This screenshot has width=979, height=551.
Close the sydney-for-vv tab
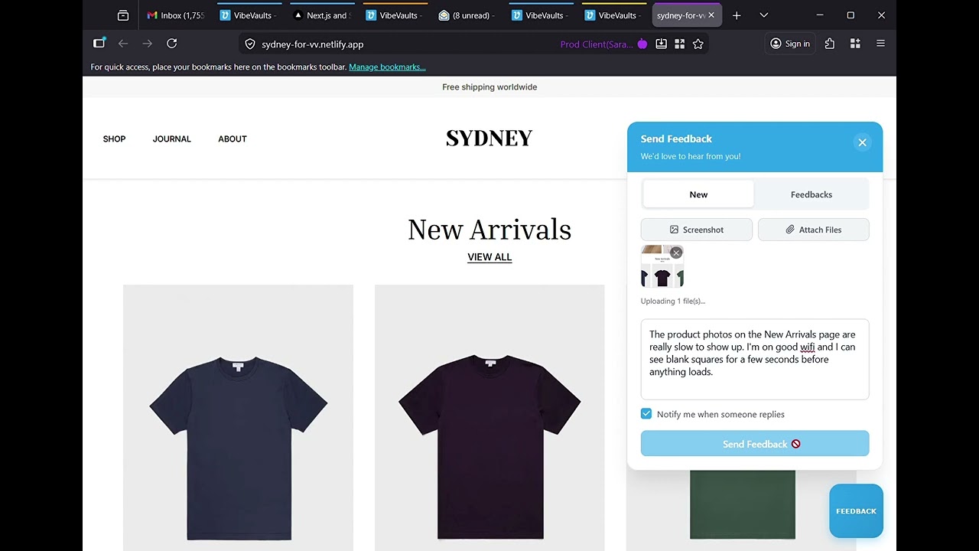pyautogui.click(x=711, y=15)
